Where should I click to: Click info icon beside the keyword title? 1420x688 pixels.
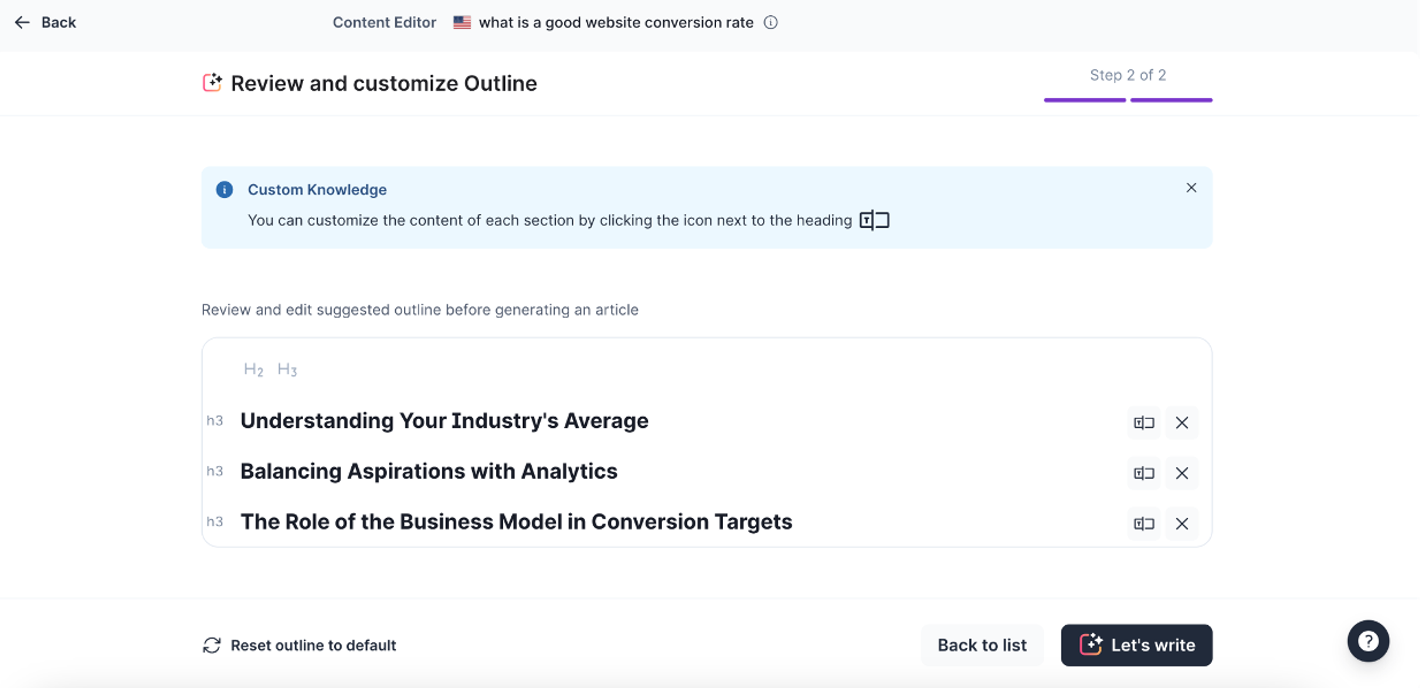[x=770, y=23]
